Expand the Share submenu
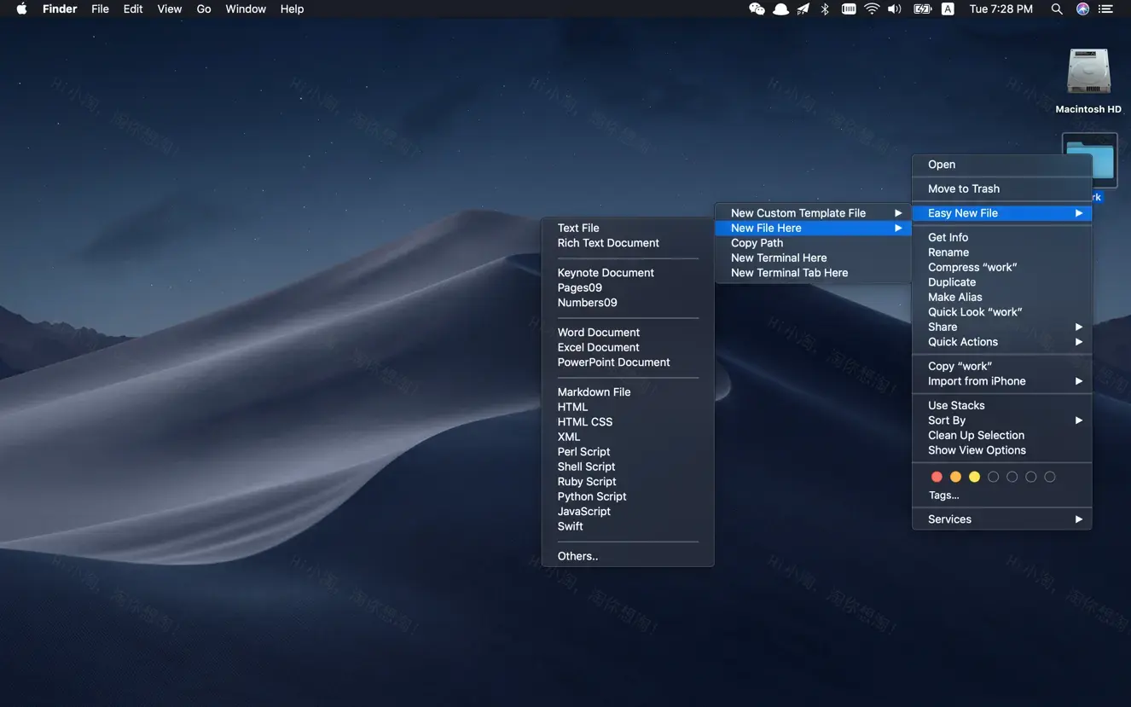The width and height of the screenshot is (1131, 707). click(x=942, y=327)
